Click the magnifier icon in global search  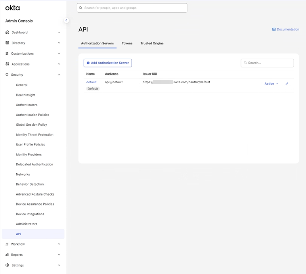(x=80, y=8)
